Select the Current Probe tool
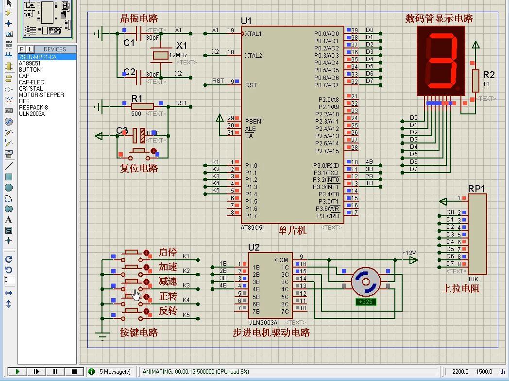Viewport: 509px width, 381px height. pos(9,143)
